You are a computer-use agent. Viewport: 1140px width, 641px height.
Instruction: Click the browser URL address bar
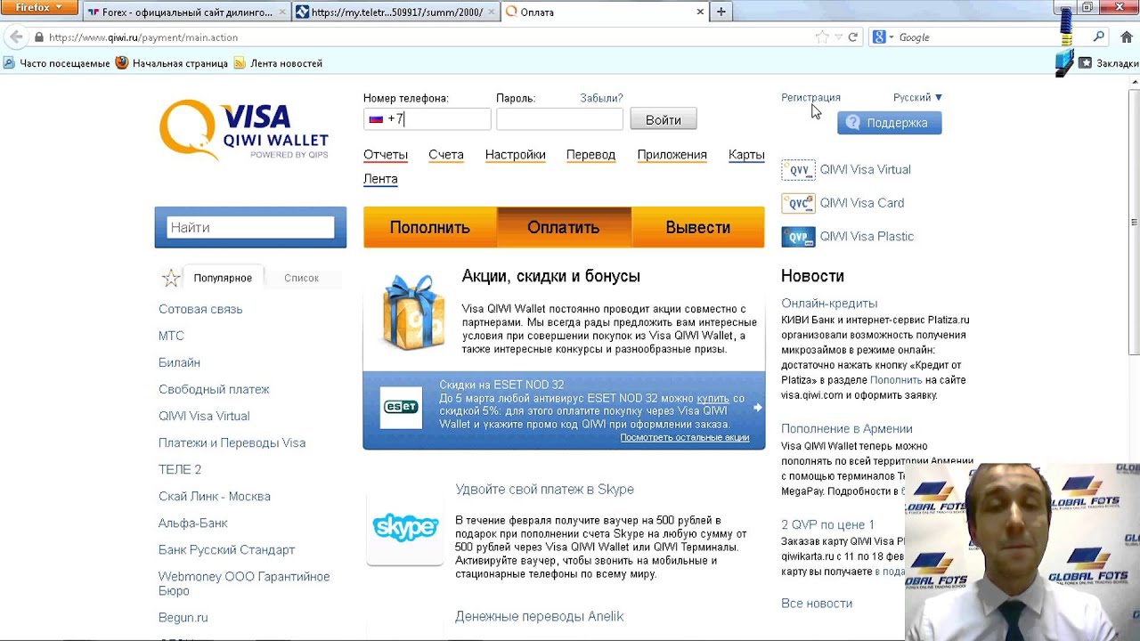point(427,37)
